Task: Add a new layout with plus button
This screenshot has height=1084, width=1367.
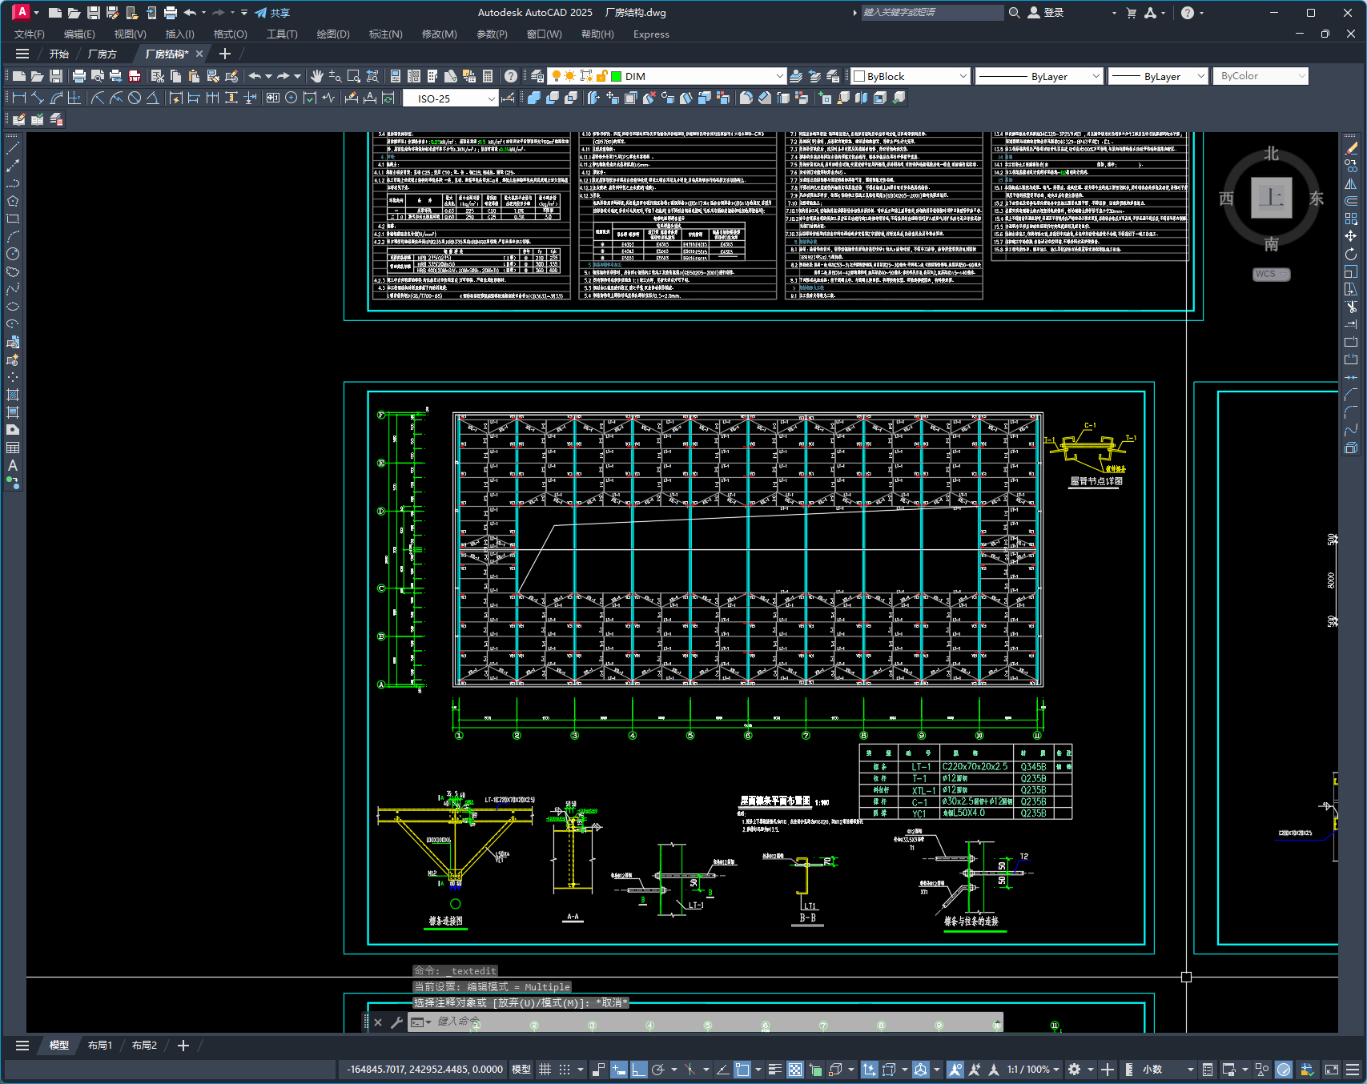Action: [183, 1046]
